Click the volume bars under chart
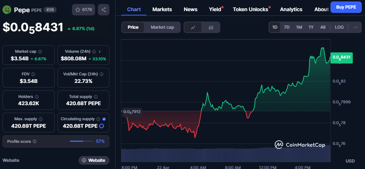 click(x=226, y=154)
